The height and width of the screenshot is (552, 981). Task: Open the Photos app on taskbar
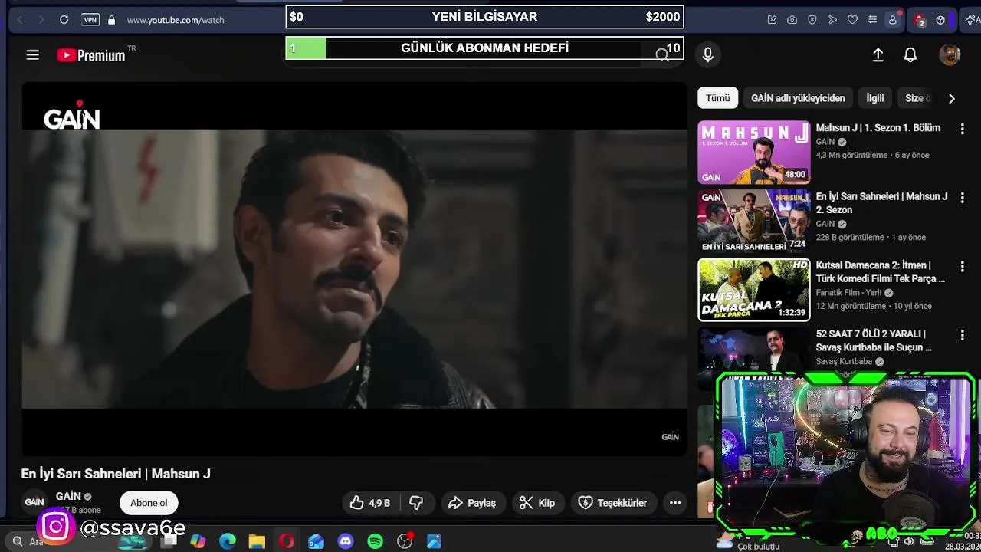pos(434,541)
